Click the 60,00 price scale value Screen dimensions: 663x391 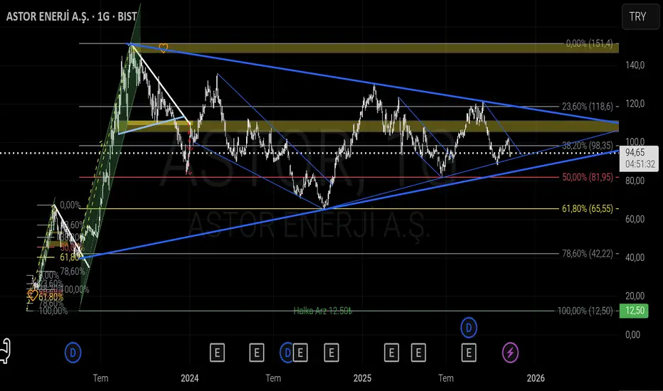635,219
